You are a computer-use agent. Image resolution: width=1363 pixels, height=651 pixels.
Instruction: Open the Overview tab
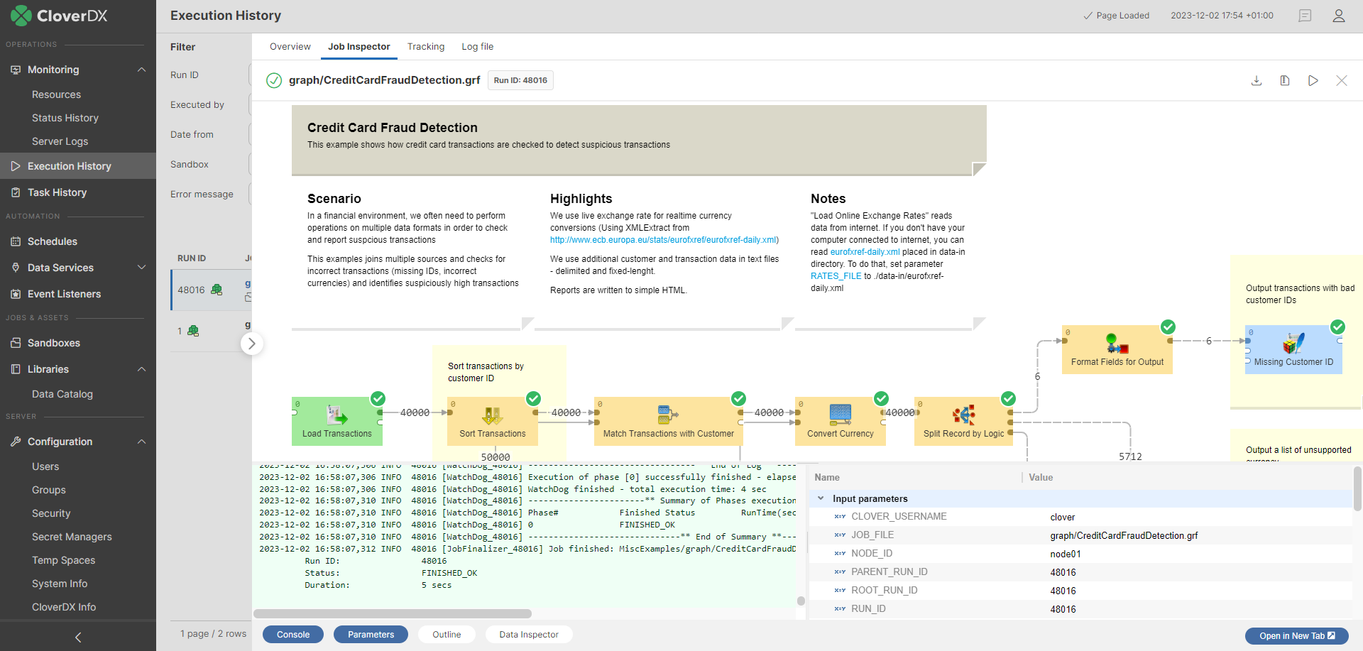pyautogui.click(x=290, y=46)
